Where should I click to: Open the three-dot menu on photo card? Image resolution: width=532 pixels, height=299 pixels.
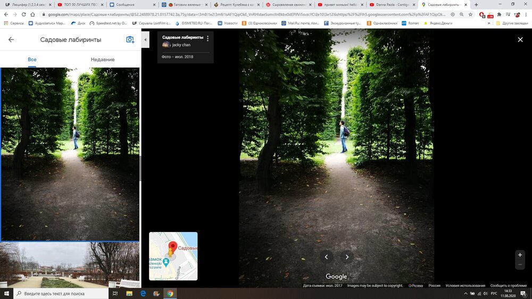coord(207,38)
